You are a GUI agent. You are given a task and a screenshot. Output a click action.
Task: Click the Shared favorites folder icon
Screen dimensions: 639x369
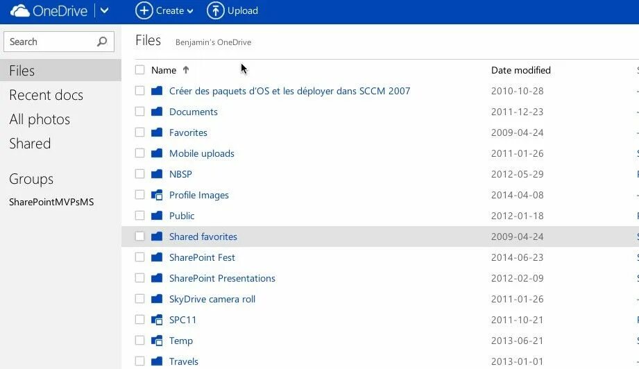point(157,237)
